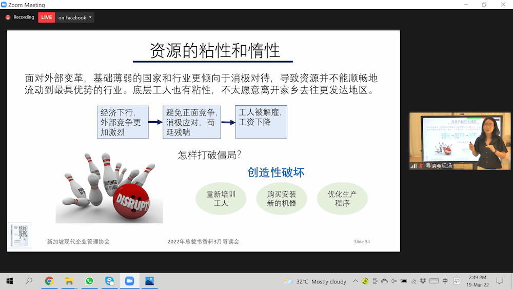
Task: Click the muted microphone icon on the video thumbnail
Action: tap(421, 166)
